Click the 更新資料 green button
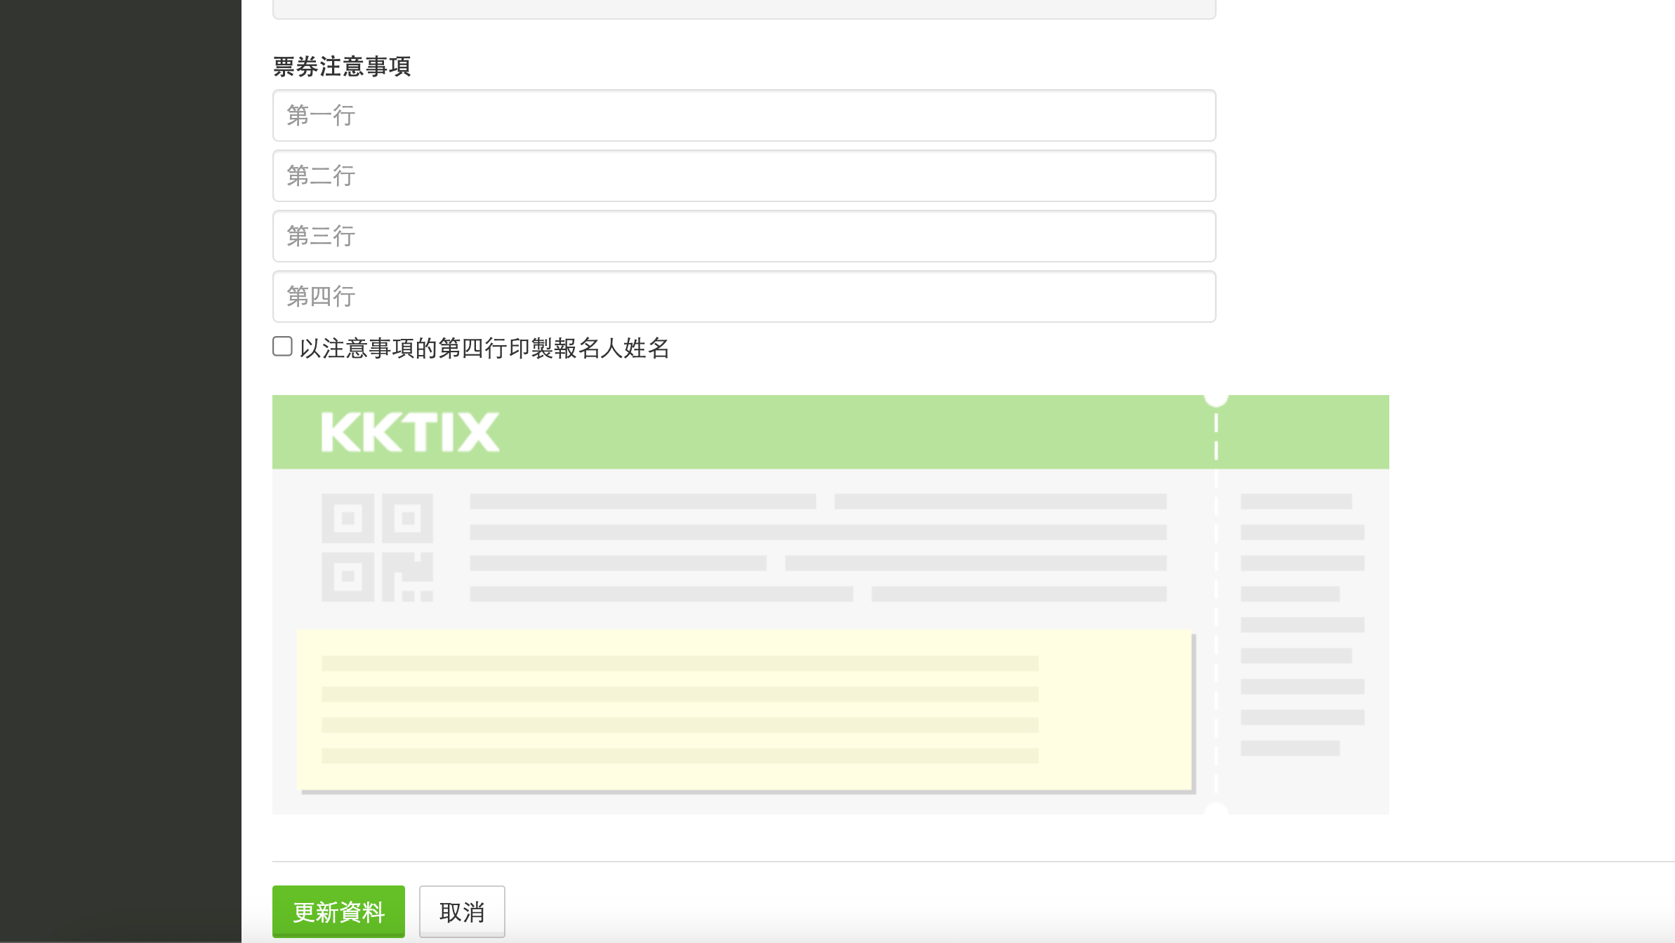Image resolution: width=1675 pixels, height=943 pixels. tap(338, 911)
